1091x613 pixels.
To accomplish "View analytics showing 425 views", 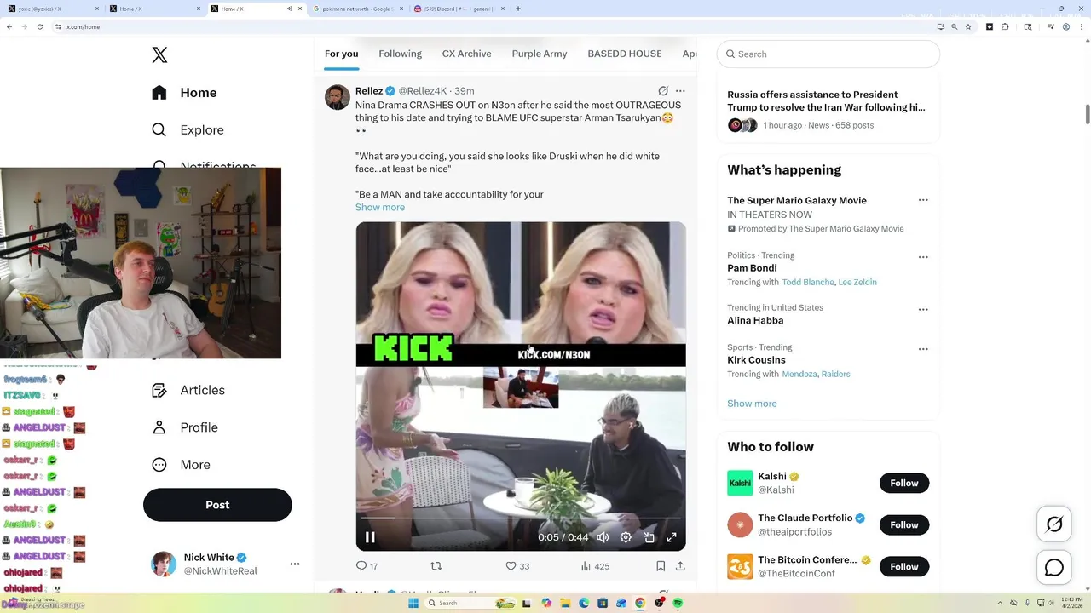I will [x=595, y=565].
